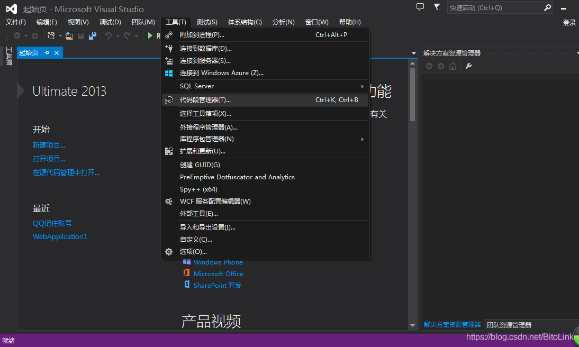Choose 导入和导出设置(I) menu entry
Viewport: 579px width, 347px height.
(265, 227)
